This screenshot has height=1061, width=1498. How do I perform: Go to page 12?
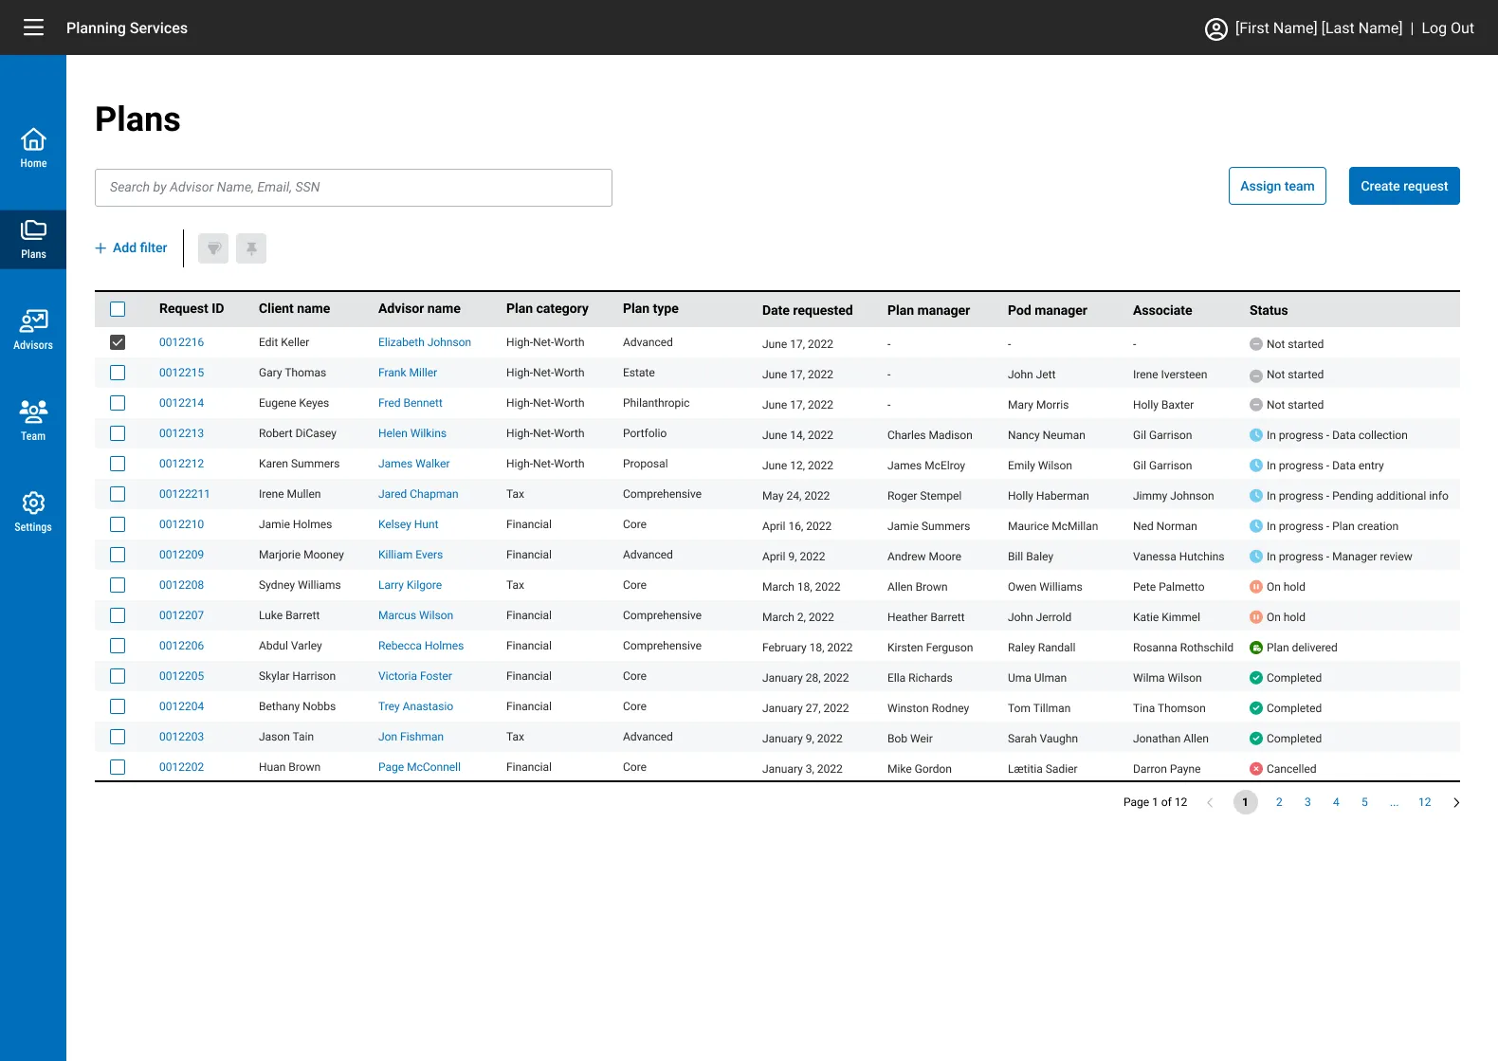(1424, 802)
